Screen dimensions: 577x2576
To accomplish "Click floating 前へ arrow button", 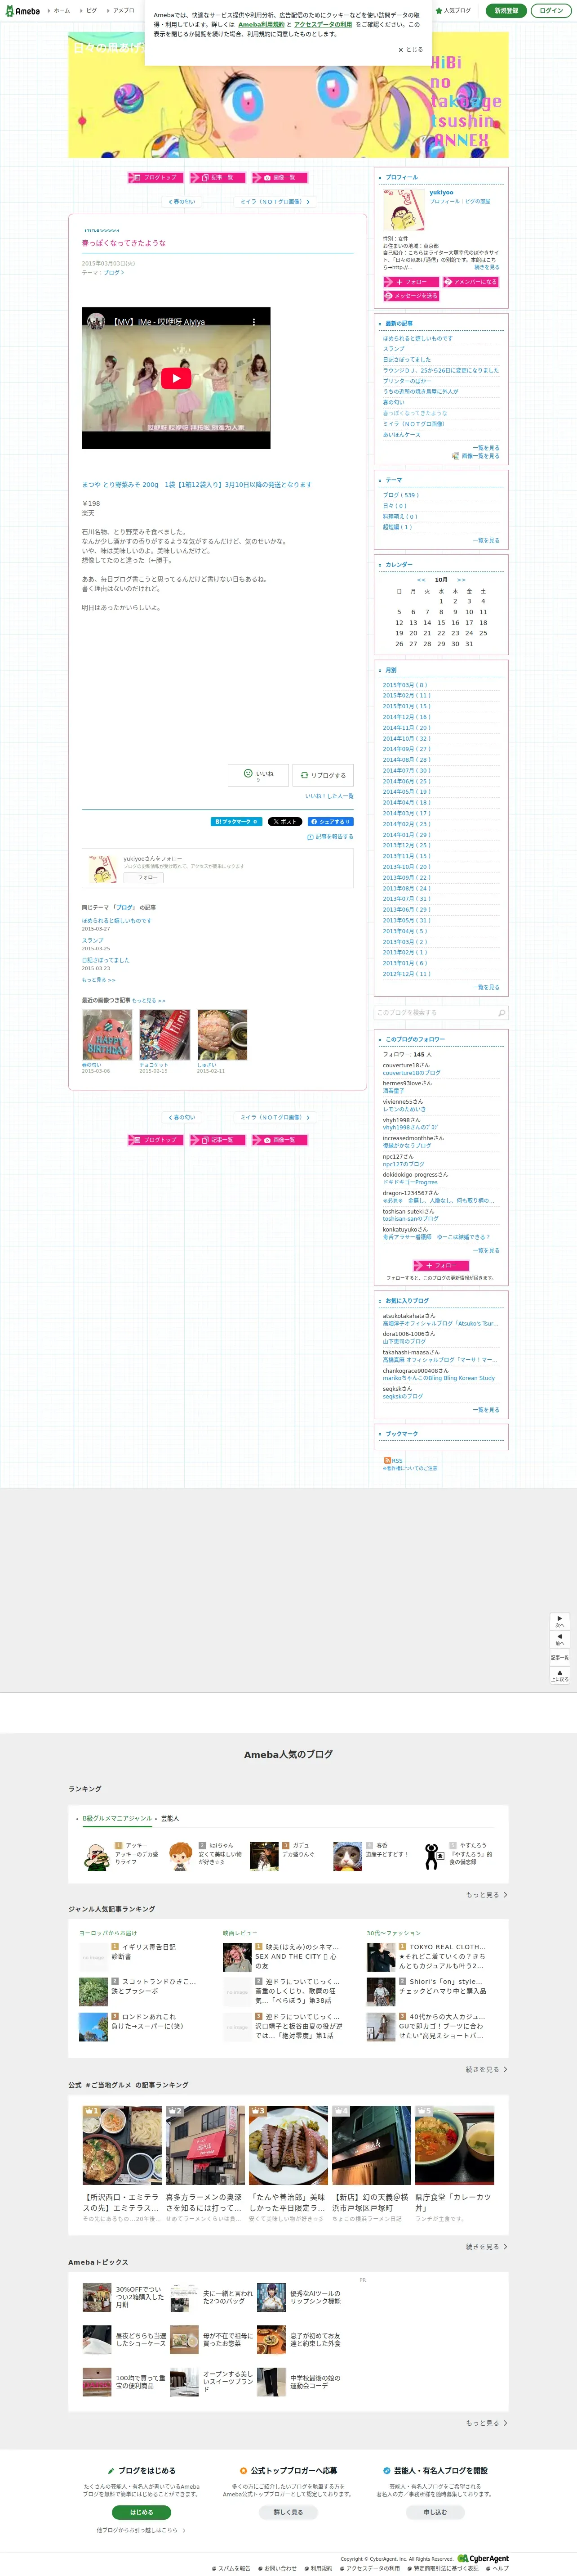I will (x=560, y=1640).
